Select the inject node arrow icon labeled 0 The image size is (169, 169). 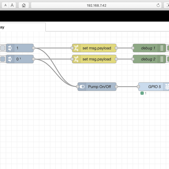[10, 59]
